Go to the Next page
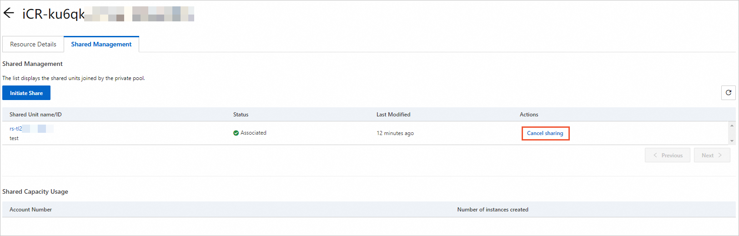 click(x=712, y=156)
